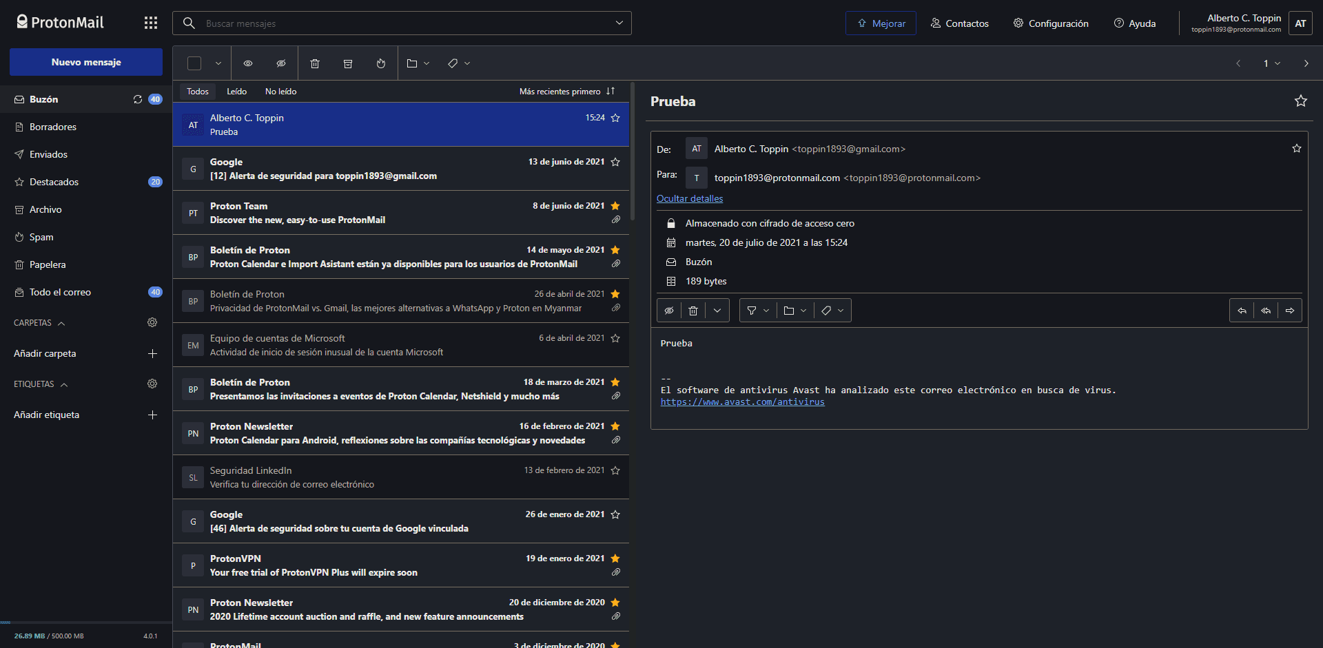Star the Equipo de cuentas de Microsoft message
This screenshot has width=1323, height=648.
tap(615, 338)
